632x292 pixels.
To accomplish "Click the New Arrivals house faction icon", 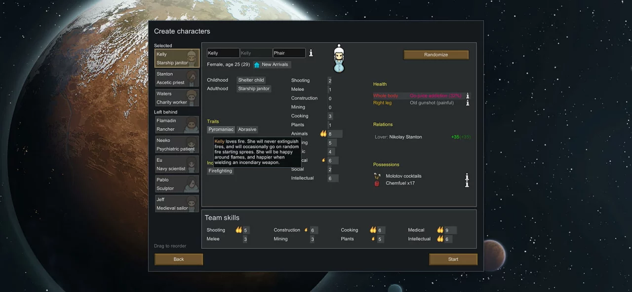I will pyautogui.click(x=257, y=65).
